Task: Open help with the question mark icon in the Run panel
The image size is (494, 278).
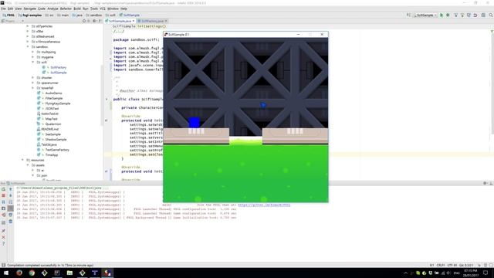Action: click(3, 244)
